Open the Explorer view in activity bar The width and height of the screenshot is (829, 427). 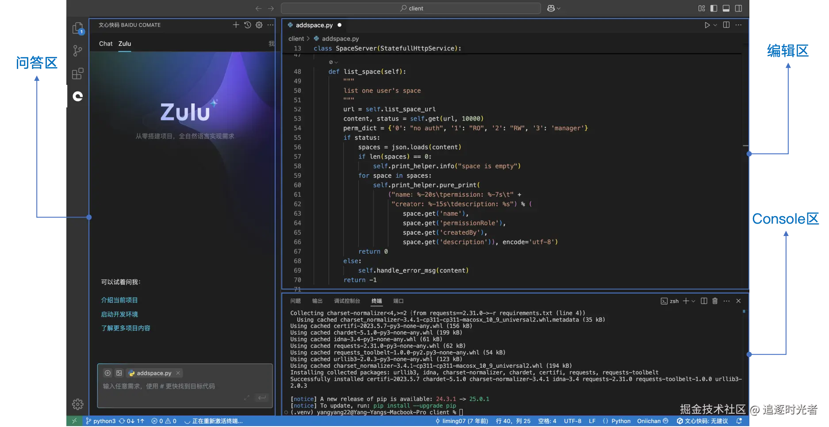tap(77, 28)
